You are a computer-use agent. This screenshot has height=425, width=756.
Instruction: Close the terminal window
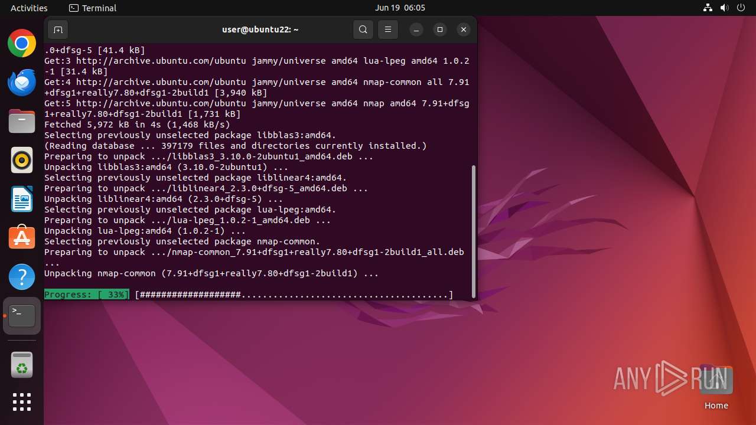click(464, 30)
